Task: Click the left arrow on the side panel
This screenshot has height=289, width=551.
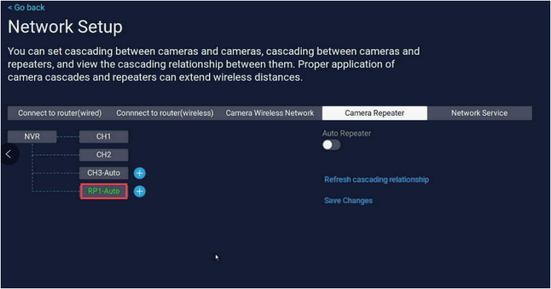Action: (x=8, y=154)
